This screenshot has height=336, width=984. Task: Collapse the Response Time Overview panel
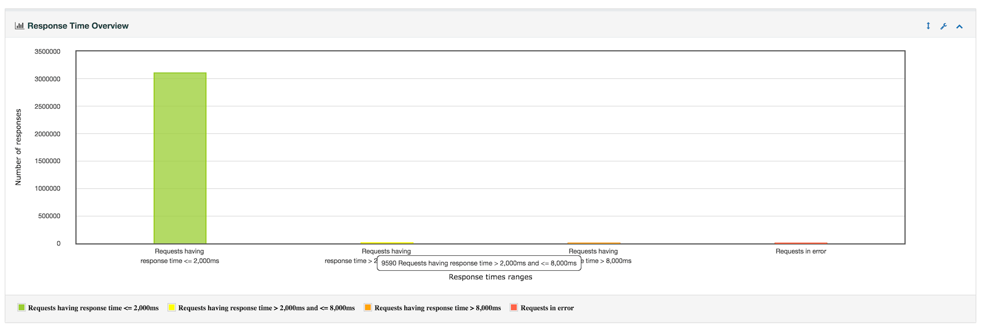959,26
